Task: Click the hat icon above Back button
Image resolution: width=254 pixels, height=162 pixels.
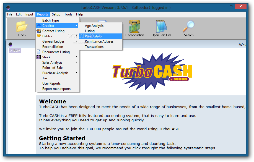Action: 11,44
